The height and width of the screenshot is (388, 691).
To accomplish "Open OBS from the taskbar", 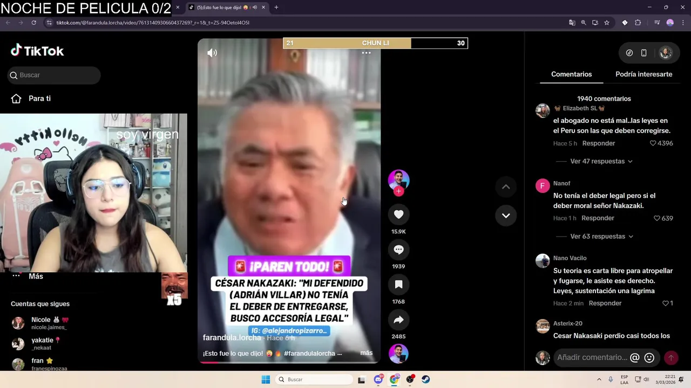I will click(x=410, y=379).
